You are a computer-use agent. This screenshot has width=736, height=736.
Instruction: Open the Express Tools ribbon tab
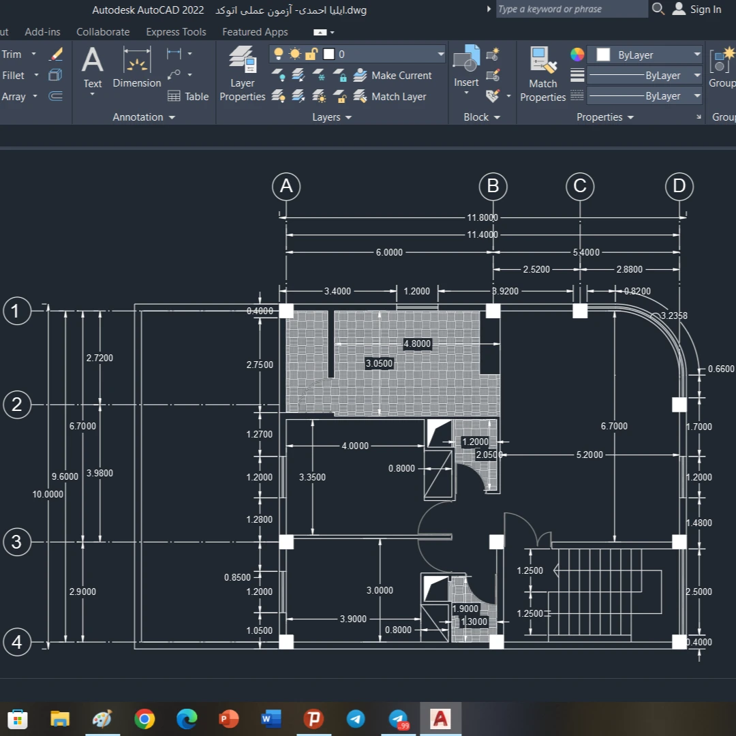click(x=176, y=32)
